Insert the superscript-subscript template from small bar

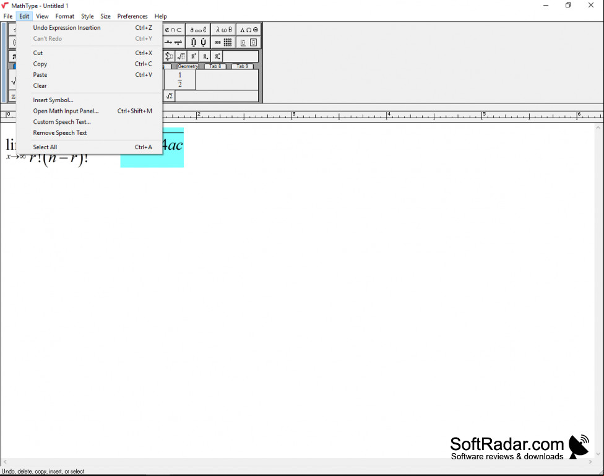point(217,56)
